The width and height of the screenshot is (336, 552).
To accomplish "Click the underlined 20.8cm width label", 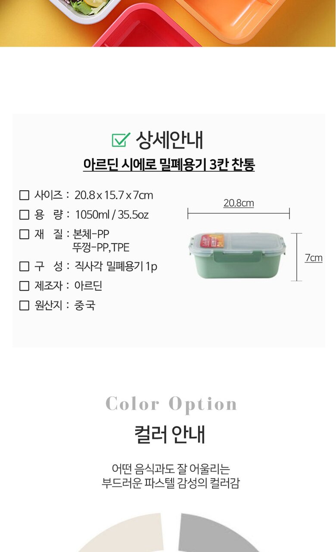I will coord(239,203).
